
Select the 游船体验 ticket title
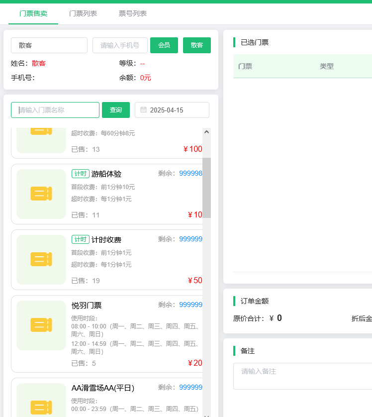coord(106,174)
